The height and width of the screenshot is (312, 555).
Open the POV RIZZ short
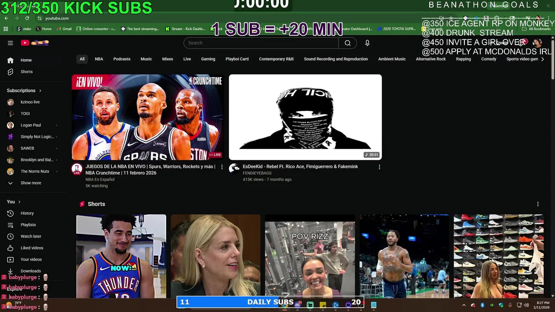[310, 256]
